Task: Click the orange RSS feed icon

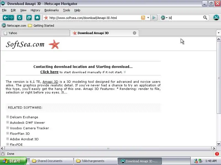Action: [x=143, y=18]
